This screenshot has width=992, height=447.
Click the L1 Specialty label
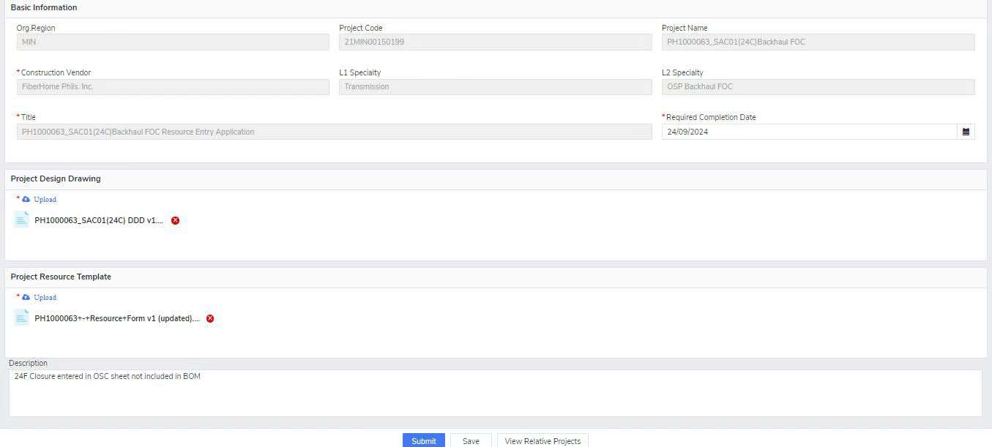tap(360, 72)
